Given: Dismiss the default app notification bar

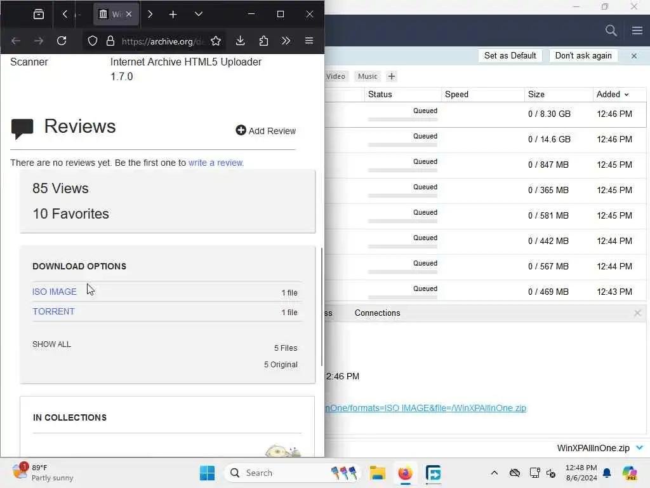Looking at the screenshot, I should (634, 56).
